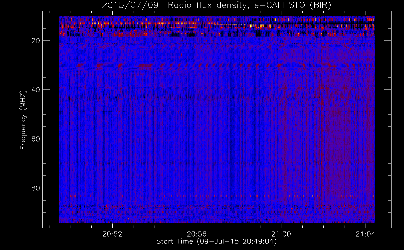Click the "Start Time (09-Jul-15 20:49:04)" axis label
The height and width of the screenshot is (250, 404).
pos(216,241)
